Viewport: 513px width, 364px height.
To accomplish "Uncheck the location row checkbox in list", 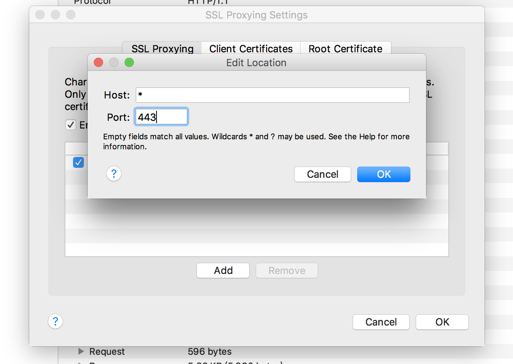I will (78, 162).
